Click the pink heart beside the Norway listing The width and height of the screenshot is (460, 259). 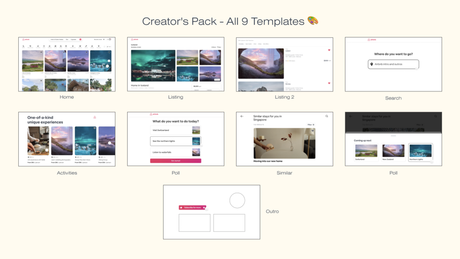pyautogui.click(x=329, y=83)
